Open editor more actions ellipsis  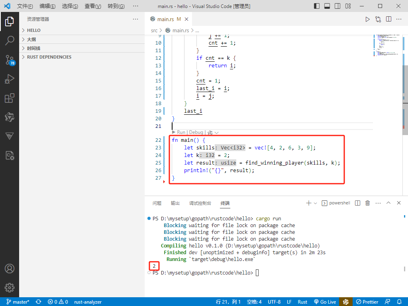tap(399, 19)
